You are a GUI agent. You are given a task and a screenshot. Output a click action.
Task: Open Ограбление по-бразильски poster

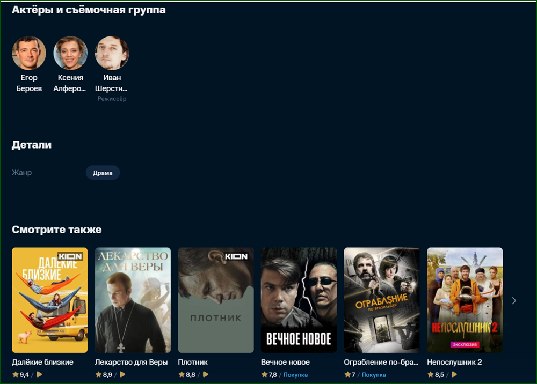click(382, 300)
